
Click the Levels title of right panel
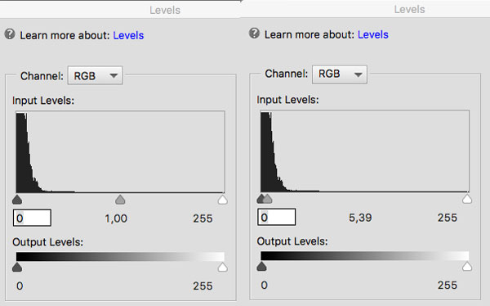tap(409, 9)
